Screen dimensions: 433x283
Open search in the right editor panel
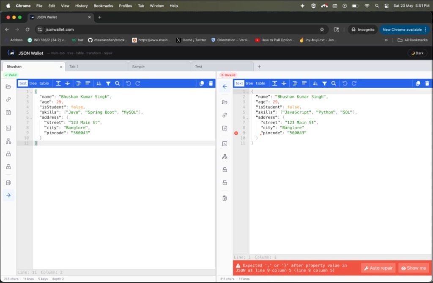[334, 83]
